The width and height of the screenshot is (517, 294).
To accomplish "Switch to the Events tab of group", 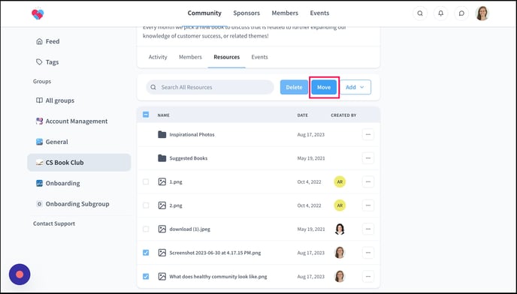I will point(259,57).
